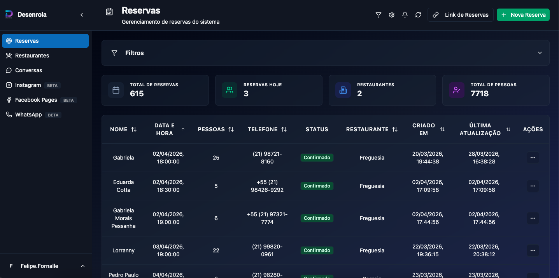This screenshot has width=559, height=278.
Task: Refresh reservations using the sync icon
Action: (418, 14)
